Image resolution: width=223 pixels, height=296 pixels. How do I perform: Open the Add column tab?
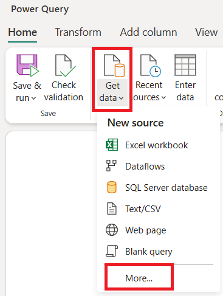tap(148, 32)
